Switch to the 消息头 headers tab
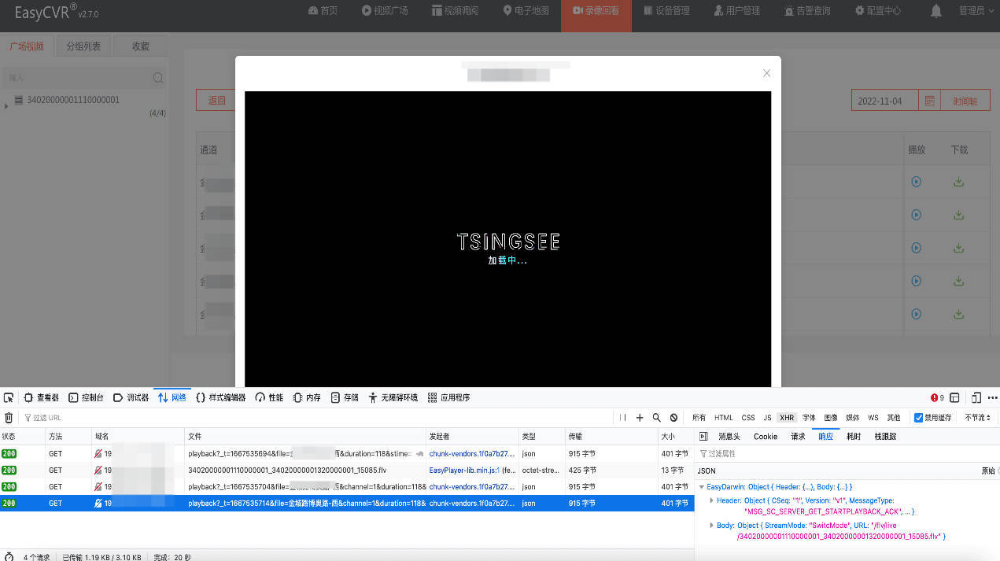The image size is (1000, 561). tap(729, 436)
